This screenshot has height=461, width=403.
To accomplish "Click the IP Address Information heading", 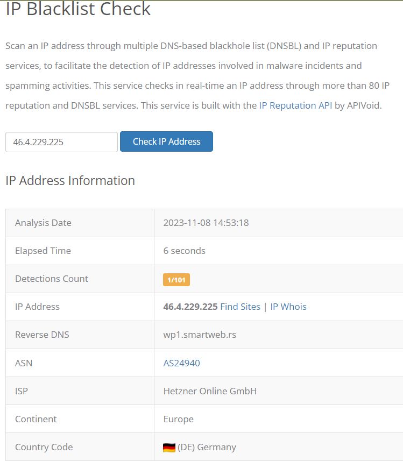I will 70,181.
